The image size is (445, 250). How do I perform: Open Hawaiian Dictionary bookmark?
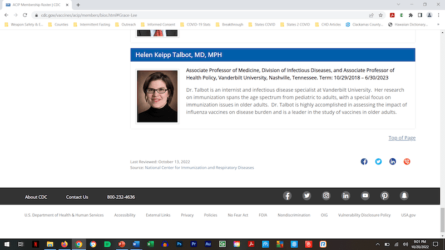coord(408,24)
